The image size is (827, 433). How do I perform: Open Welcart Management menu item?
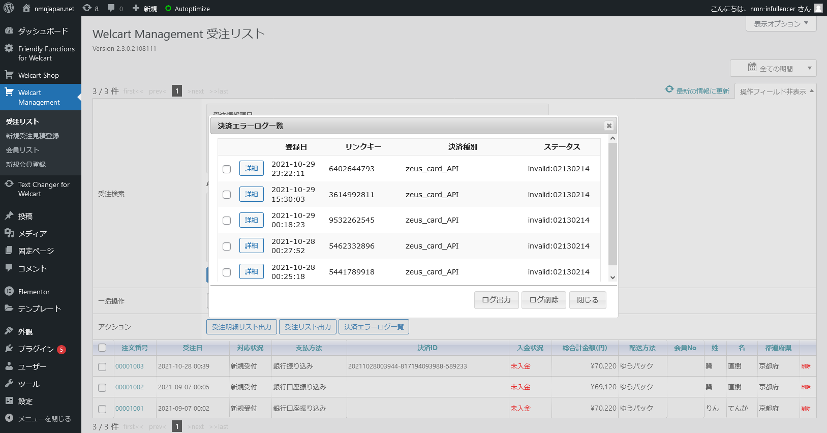(41, 97)
